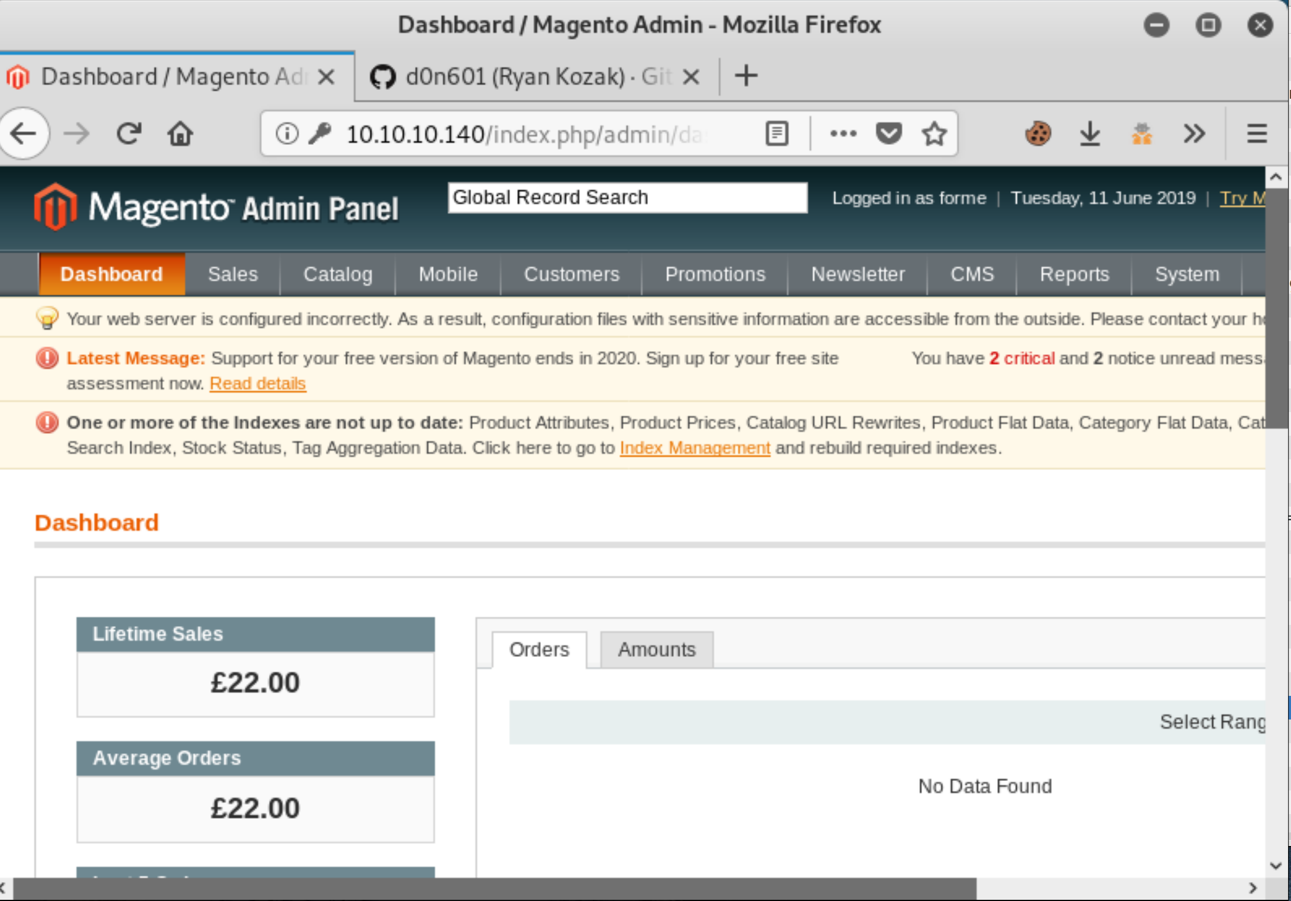The image size is (1291, 901).
Task: Click the saved-login key icon in address bar
Action: (320, 134)
